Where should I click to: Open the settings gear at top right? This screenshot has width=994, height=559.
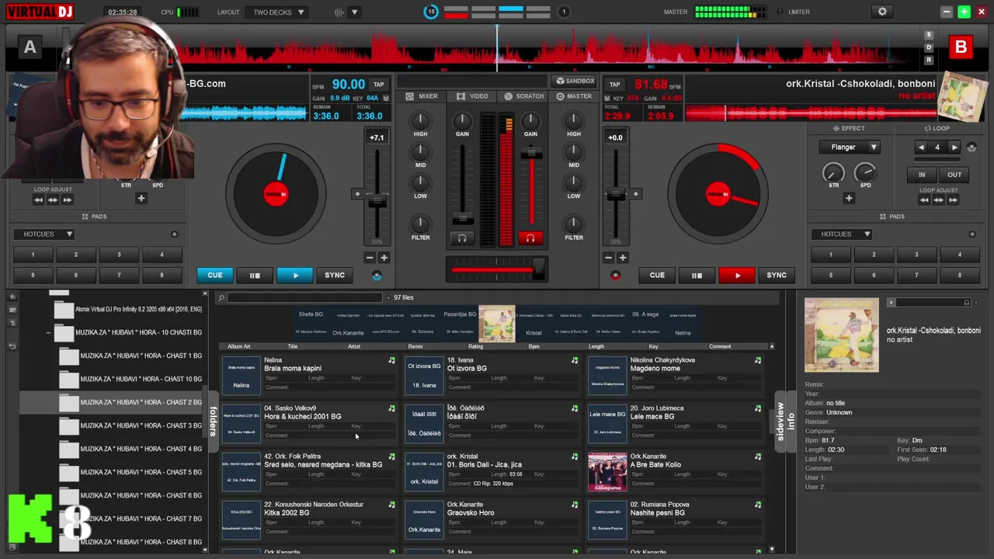pos(882,12)
